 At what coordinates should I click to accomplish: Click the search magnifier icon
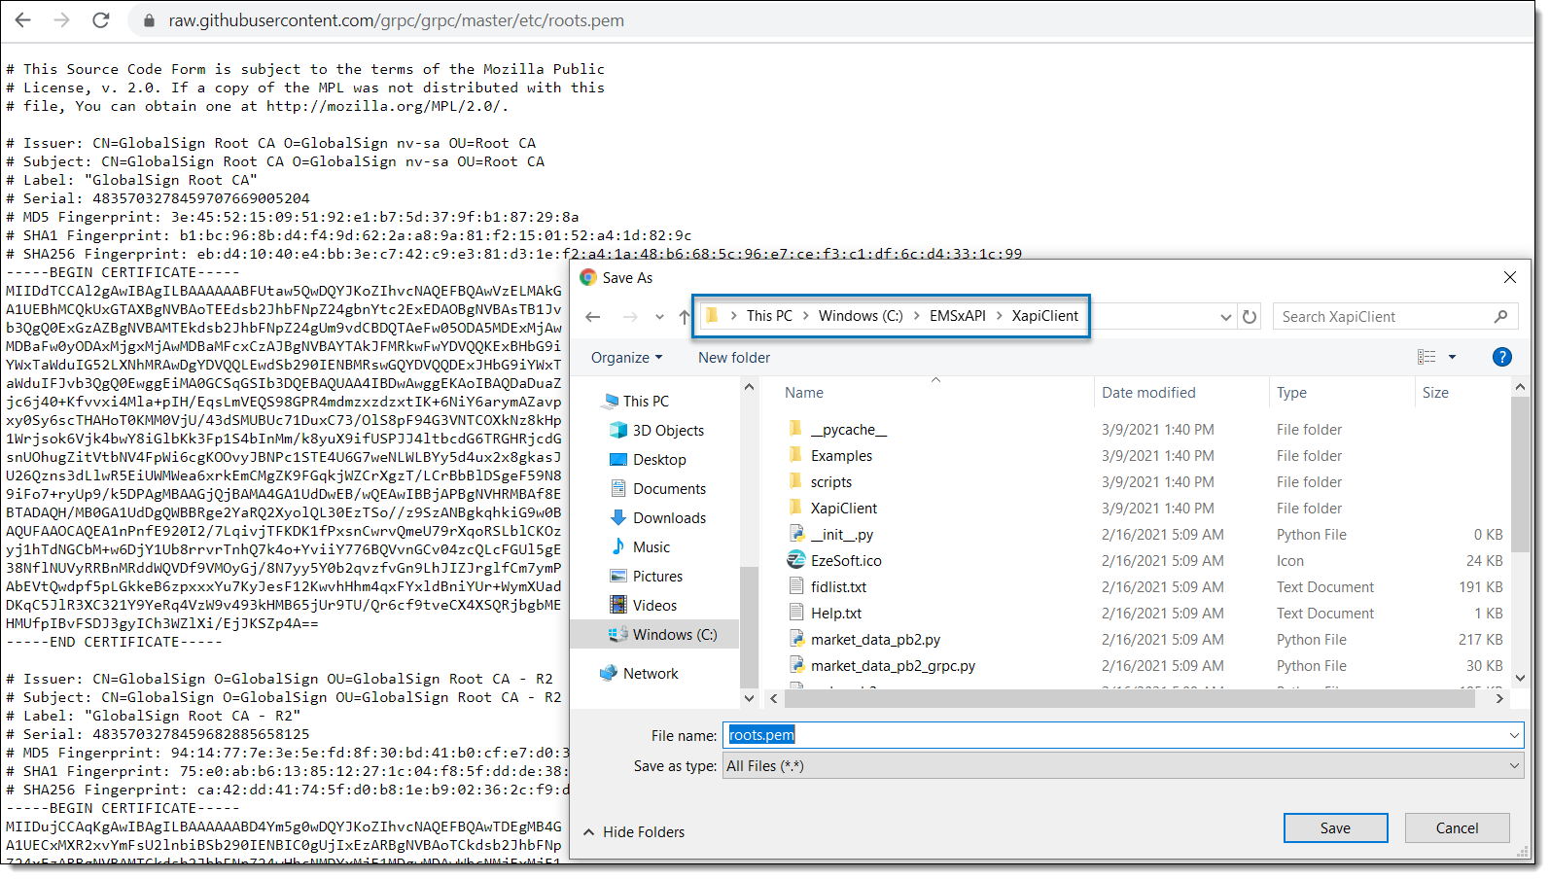[1501, 317]
